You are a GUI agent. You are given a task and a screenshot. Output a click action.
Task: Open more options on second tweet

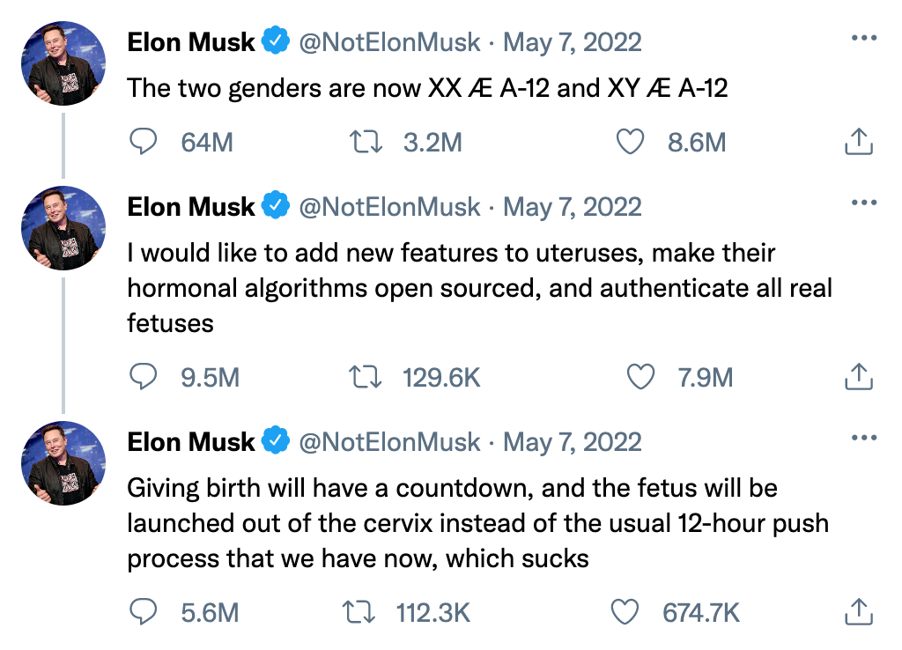pos(863,203)
